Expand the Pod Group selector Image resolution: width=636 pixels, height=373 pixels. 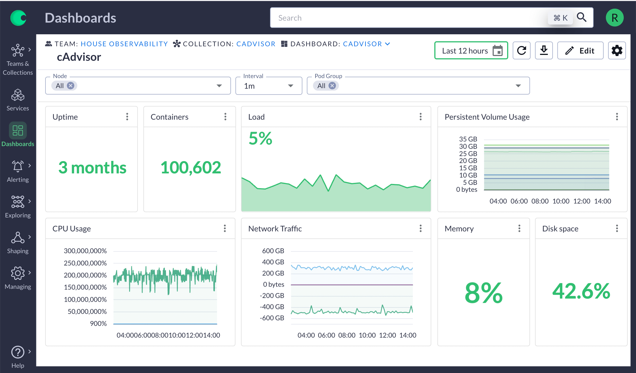518,86
